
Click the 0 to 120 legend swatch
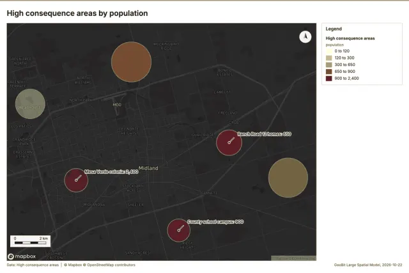click(x=329, y=51)
